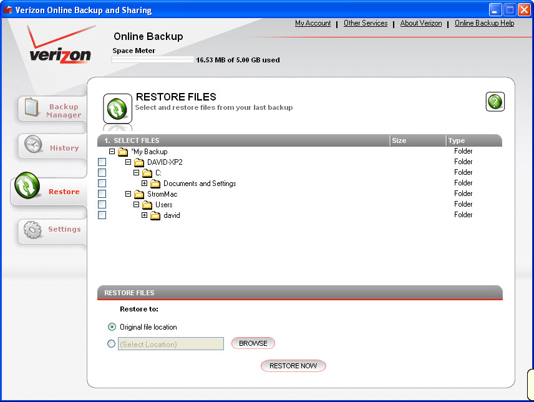
Task: Open the Settings tab
Action: pyautogui.click(x=52, y=230)
